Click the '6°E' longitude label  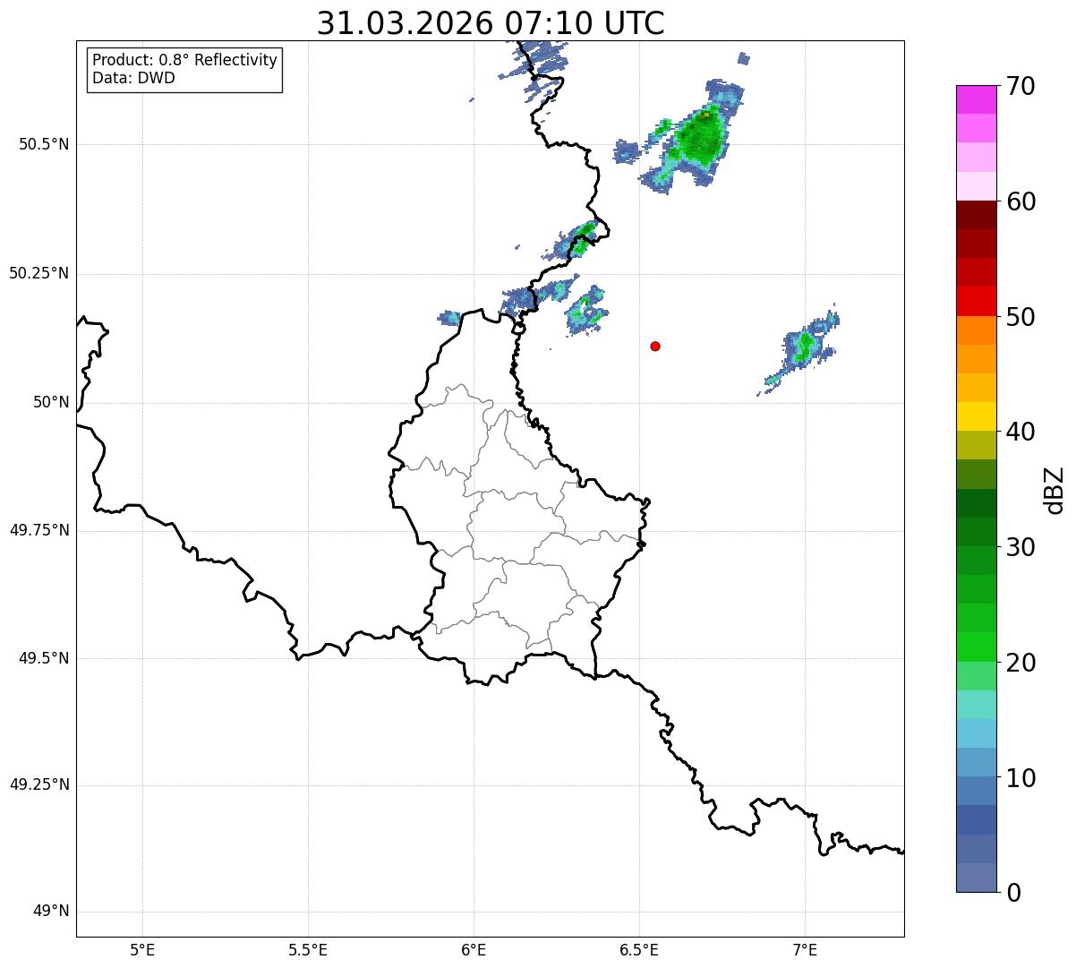[x=474, y=949]
